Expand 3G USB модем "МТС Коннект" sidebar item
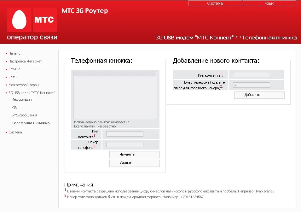Image resolution: width=301 pixels, height=212 pixels. [x=32, y=93]
